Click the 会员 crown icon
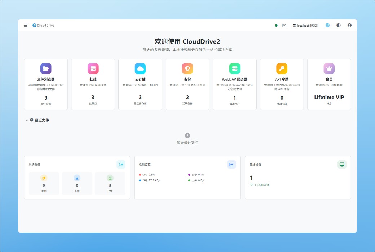 [329, 68]
